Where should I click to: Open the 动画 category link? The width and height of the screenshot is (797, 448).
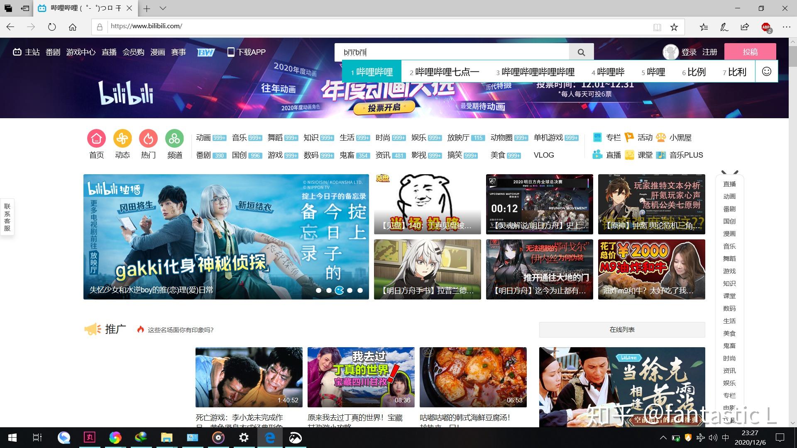click(x=203, y=138)
